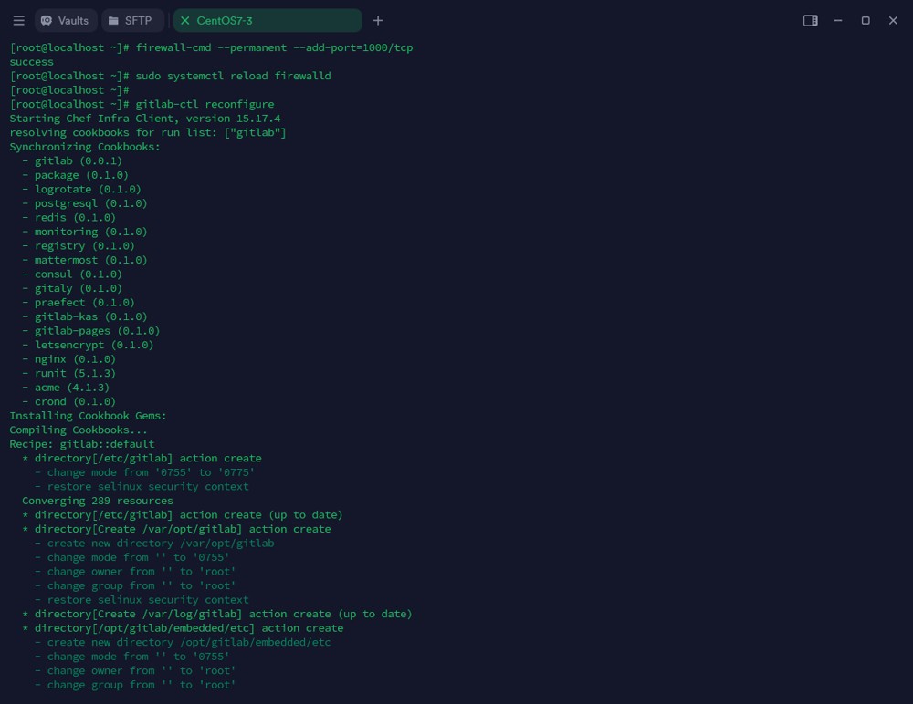Click 'directory[Create /var/opt/gitlab] action create' line
Image resolution: width=913 pixels, height=704 pixels.
(183, 529)
